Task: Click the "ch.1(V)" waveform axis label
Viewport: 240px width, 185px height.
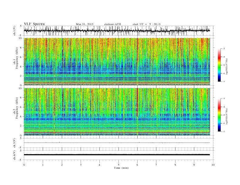Action: 15,31
